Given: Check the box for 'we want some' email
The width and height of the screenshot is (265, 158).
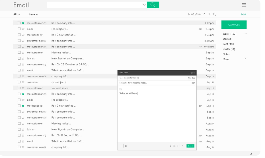Looking at the screenshot, I should pos(19,88).
